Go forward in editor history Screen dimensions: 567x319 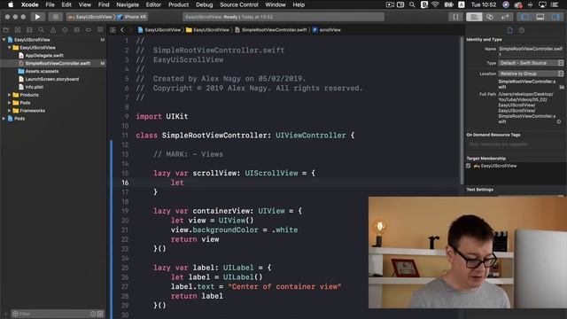[130, 30]
